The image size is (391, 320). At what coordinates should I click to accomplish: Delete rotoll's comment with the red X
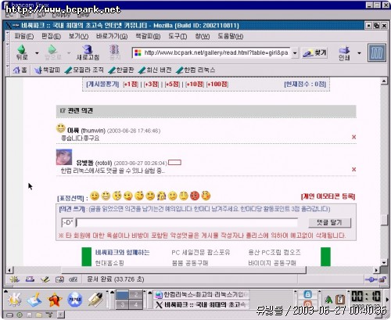[x=353, y=170]
